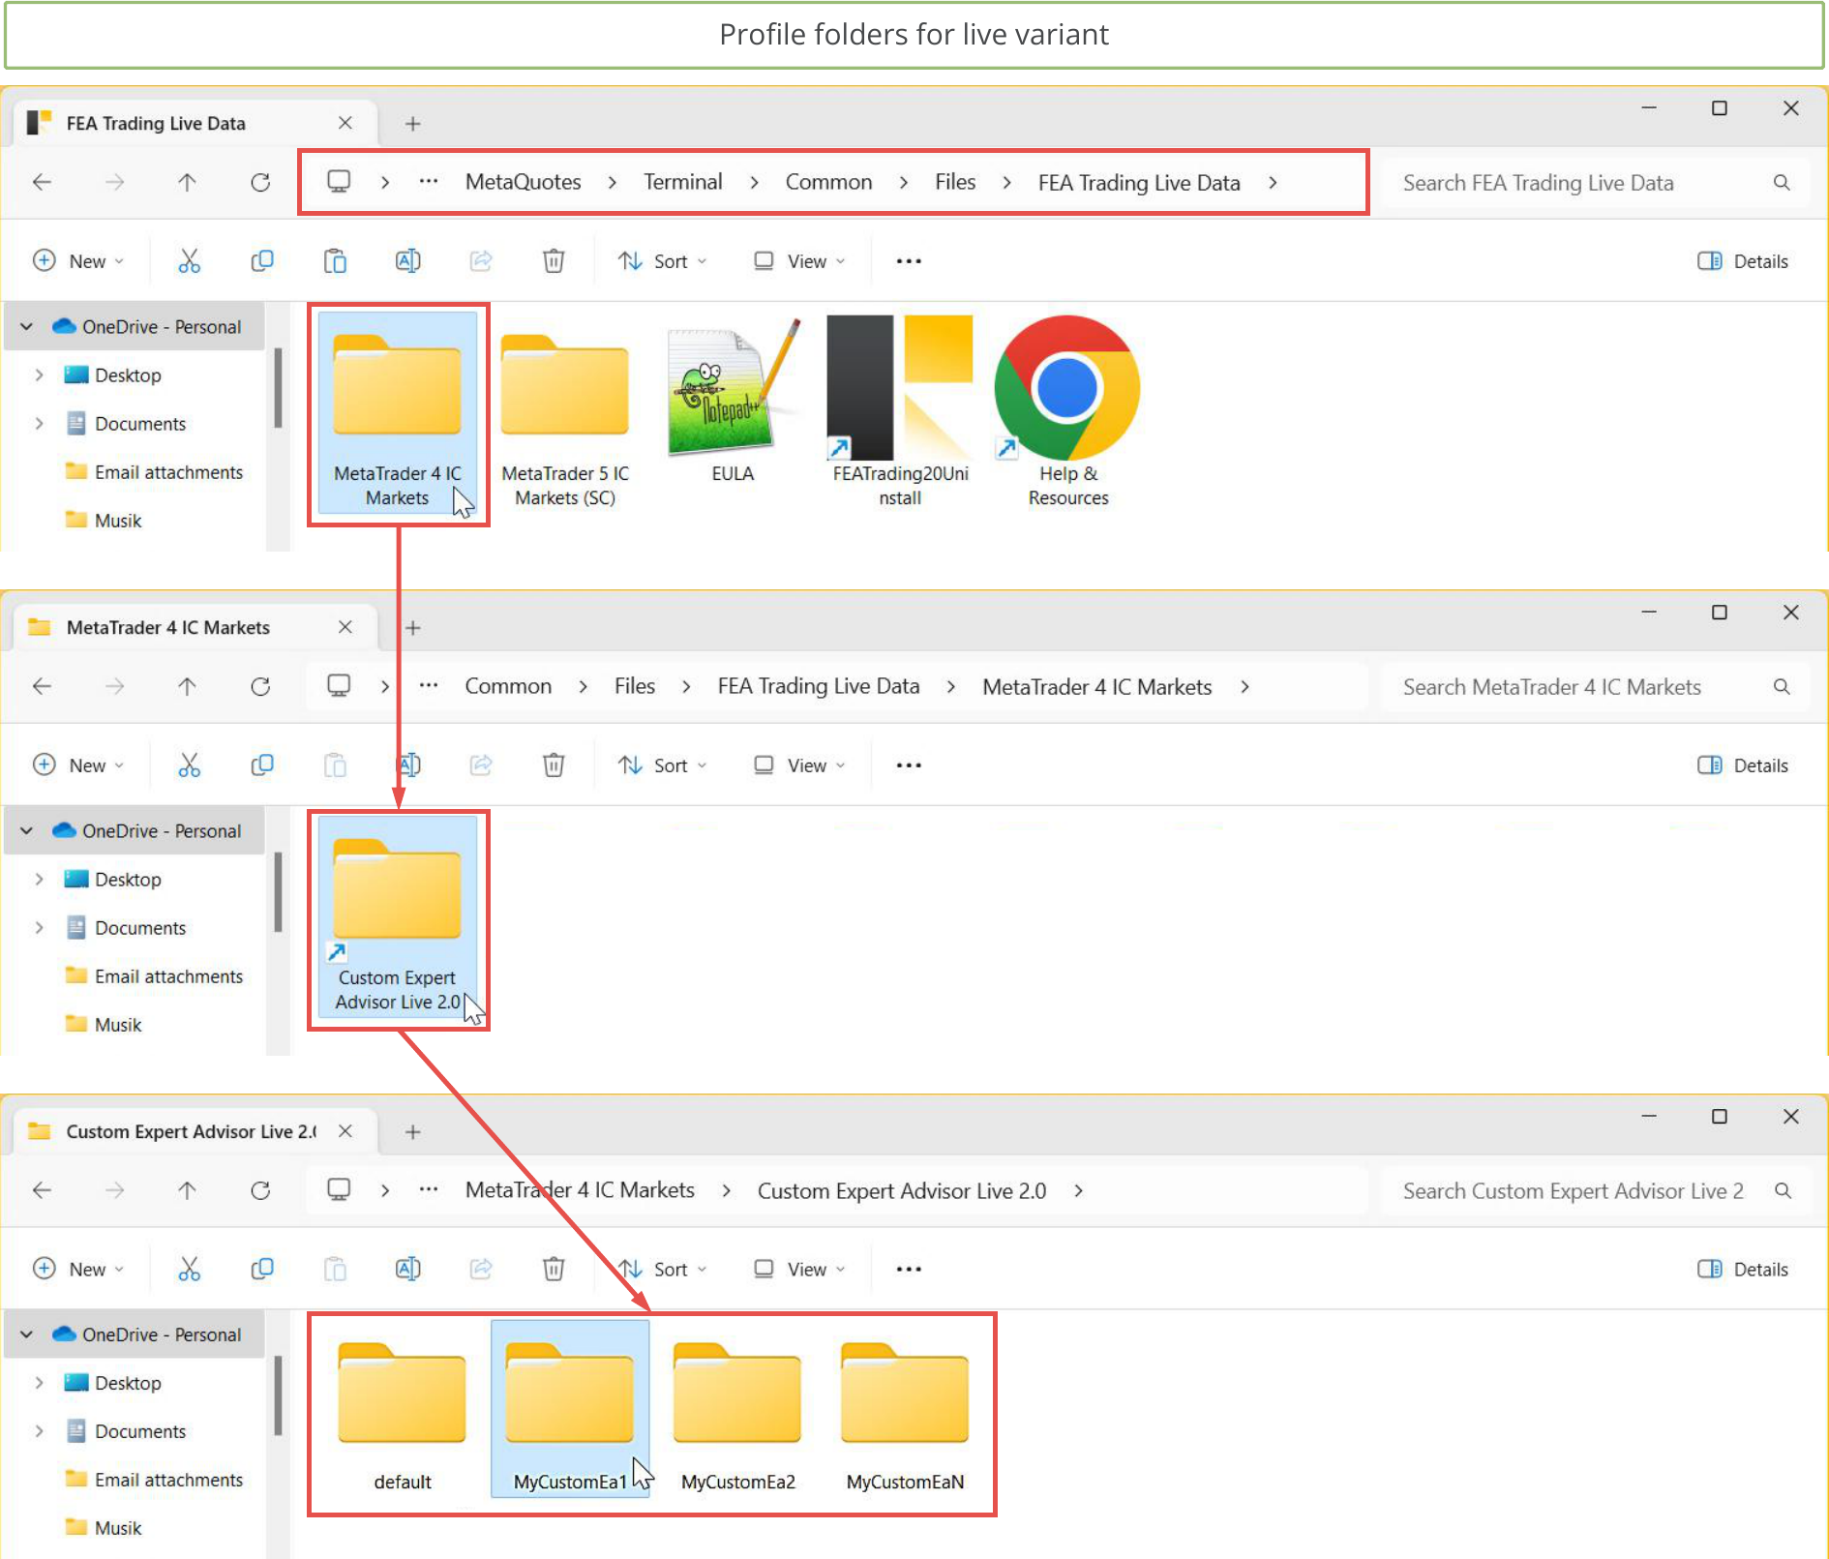Open See more options in FEA Trading Live Data toolbar

coord(909,261)
